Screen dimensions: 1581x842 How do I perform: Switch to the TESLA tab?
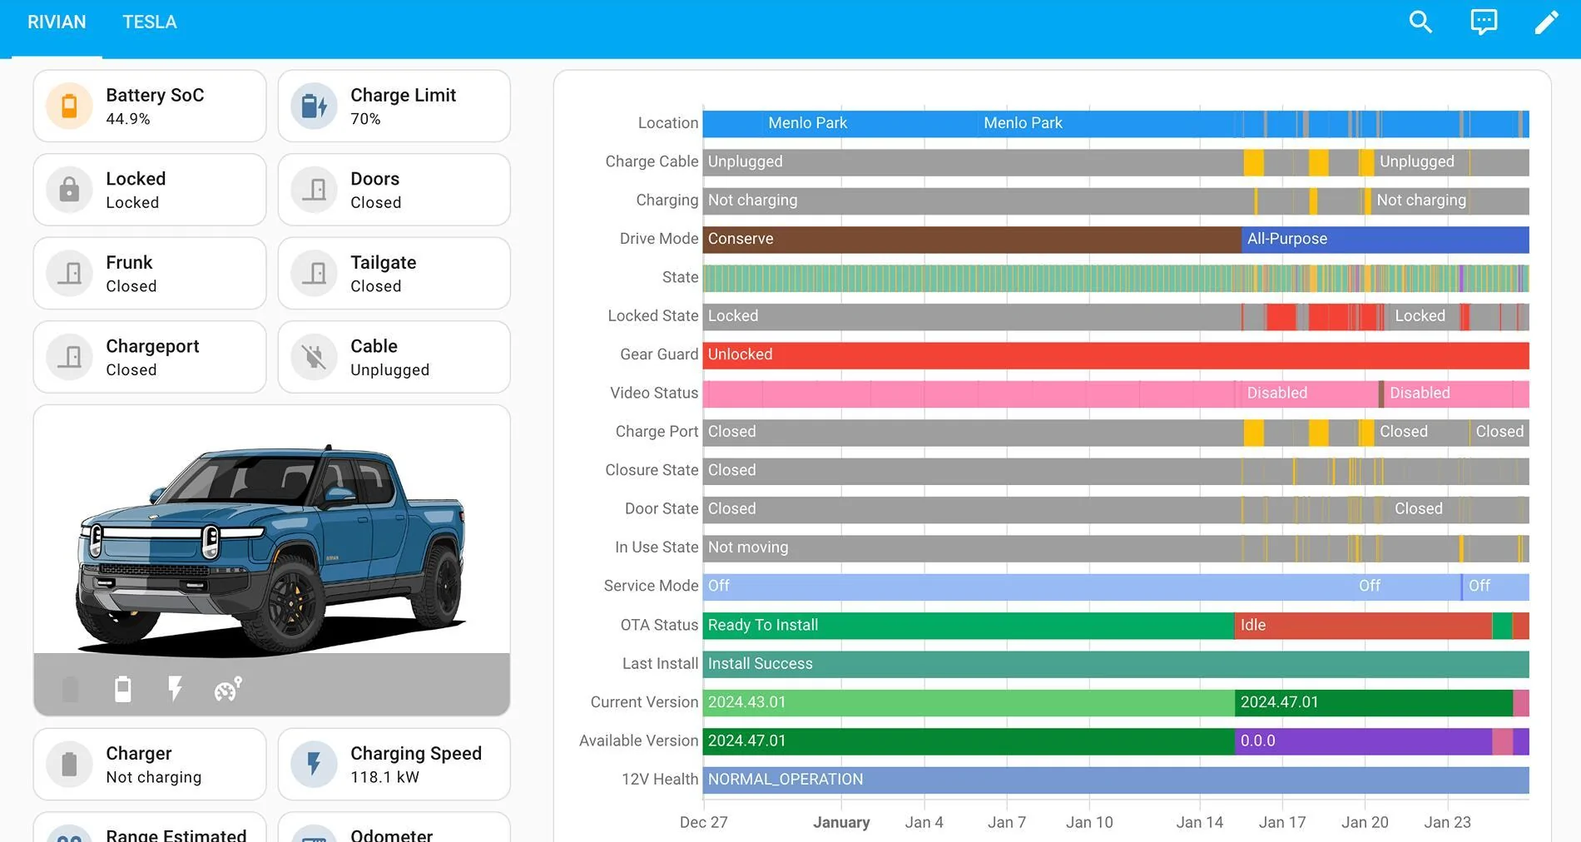(150, 22)
